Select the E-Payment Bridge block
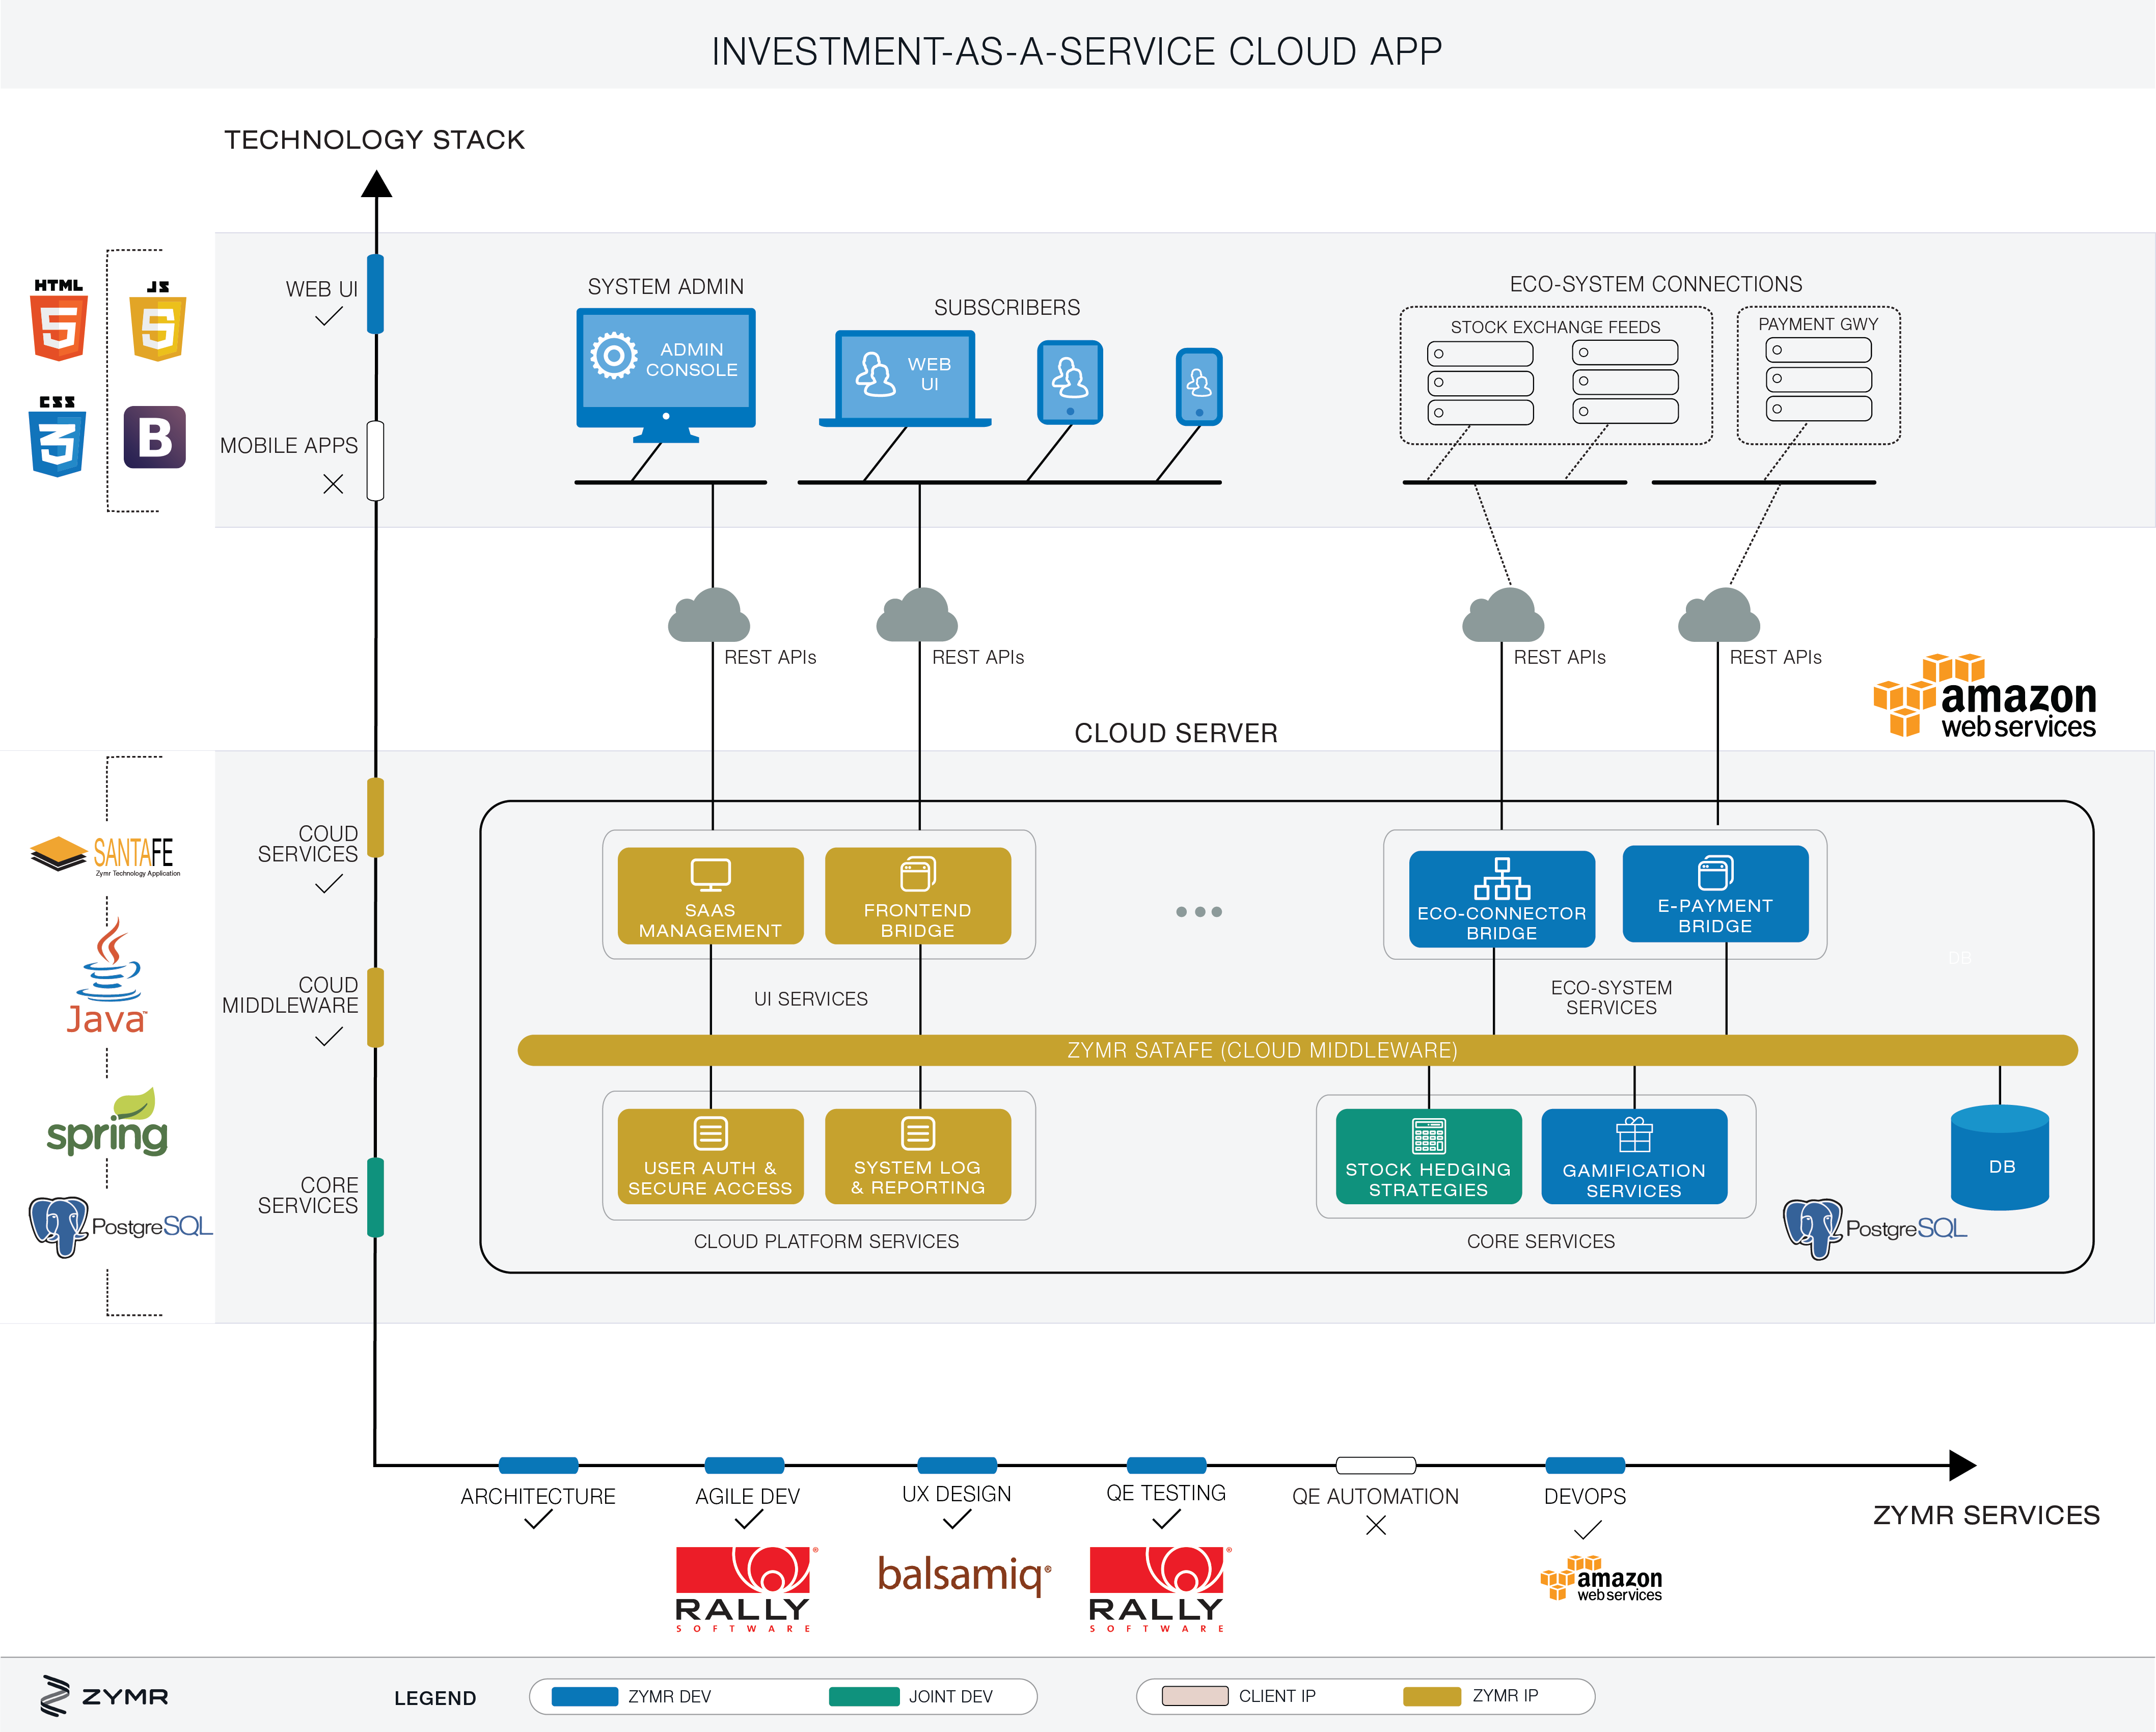The image size is (2156, 1732). click(x=1716, y=894)
